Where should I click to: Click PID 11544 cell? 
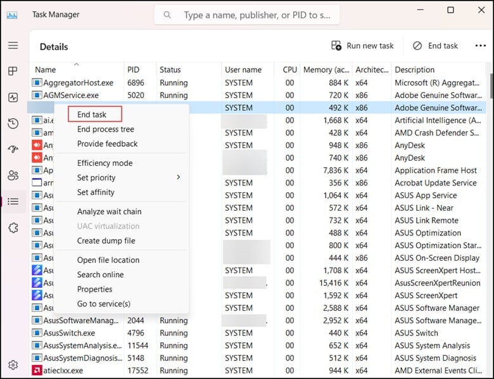pyautogui.click(x=137, y=345)
